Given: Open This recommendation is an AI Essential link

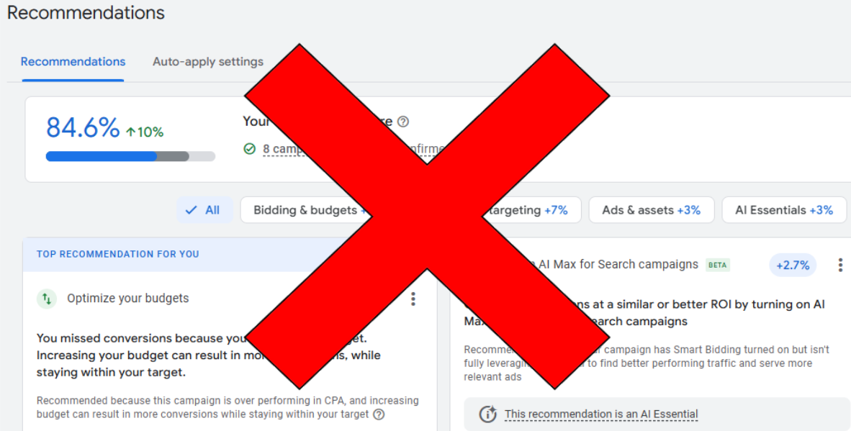Looking at the screenshot, I should 600,414.
